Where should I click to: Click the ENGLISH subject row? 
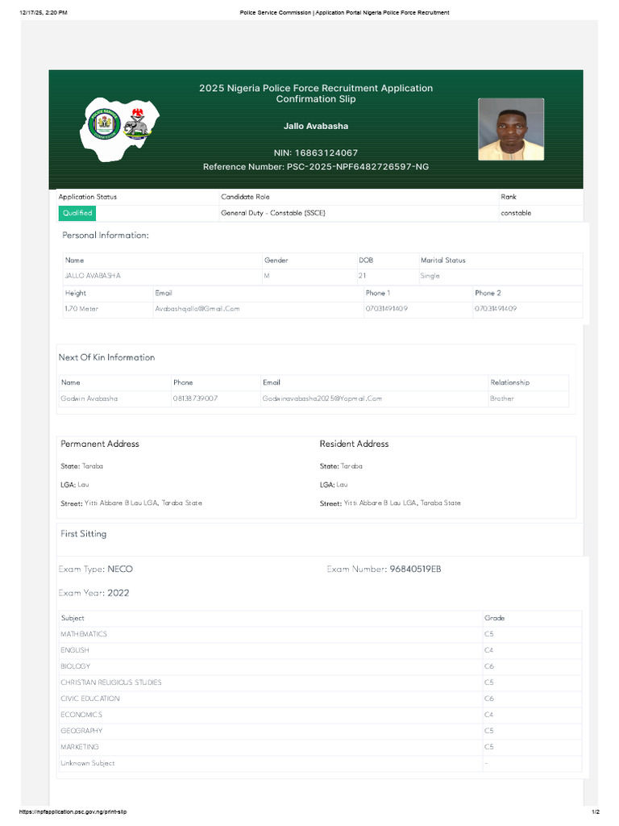[x=321, y=650]
